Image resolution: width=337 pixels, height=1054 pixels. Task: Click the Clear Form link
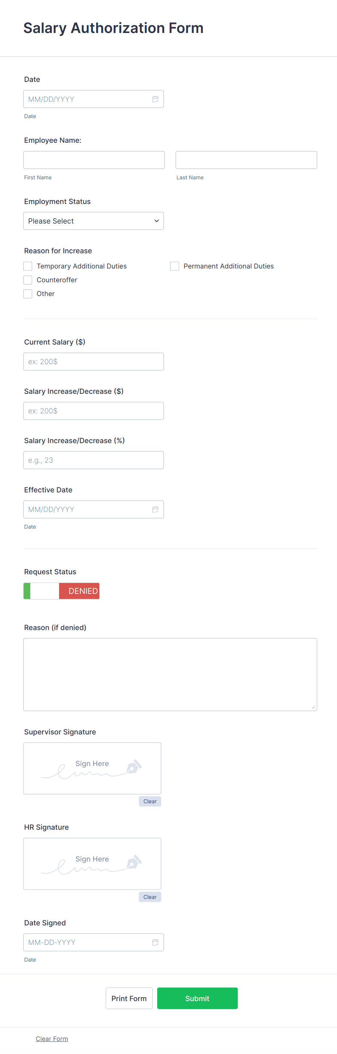51,1038
